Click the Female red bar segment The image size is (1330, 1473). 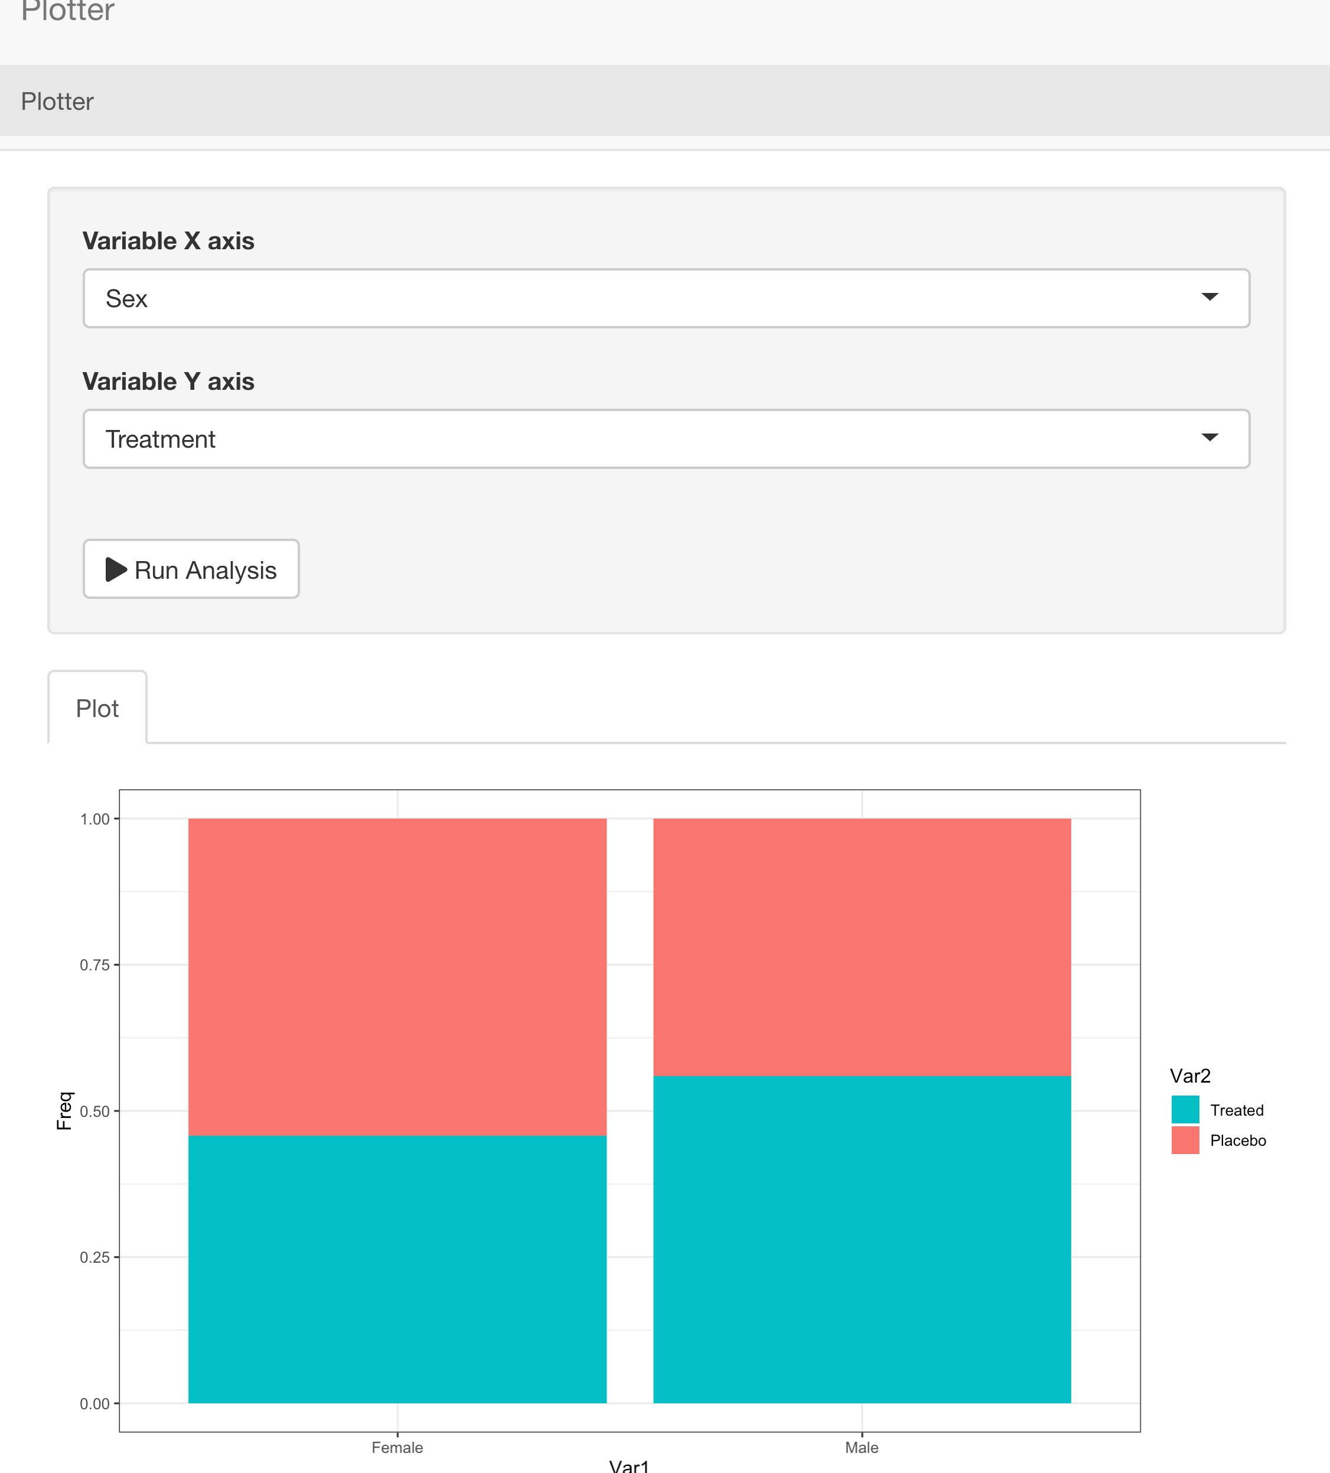click(x=397, y=977)
